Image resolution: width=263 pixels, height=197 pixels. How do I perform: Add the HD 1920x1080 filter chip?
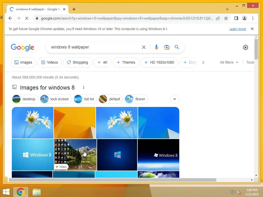[x=159, y=62]
